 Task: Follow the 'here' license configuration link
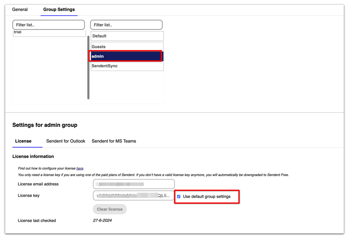coord(80,168)
